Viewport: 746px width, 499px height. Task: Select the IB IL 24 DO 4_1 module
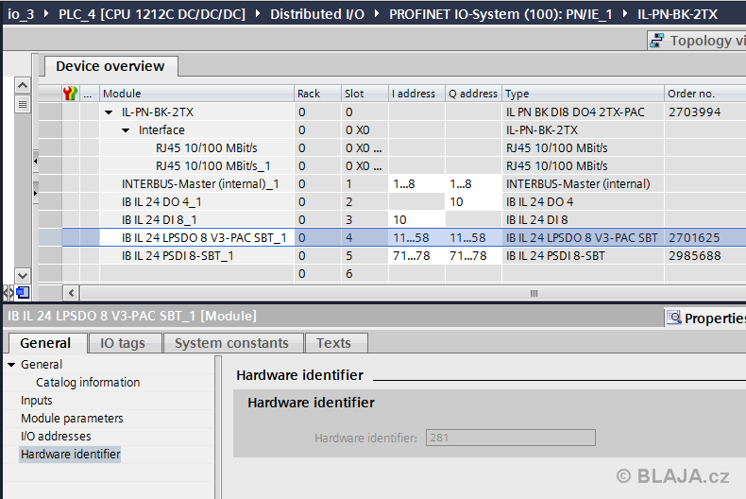161,202
